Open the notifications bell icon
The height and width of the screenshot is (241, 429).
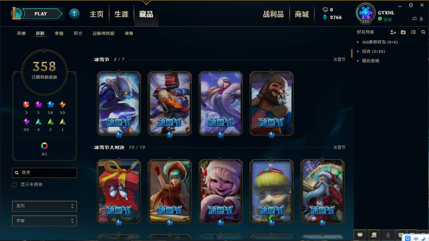coord(421,19)
